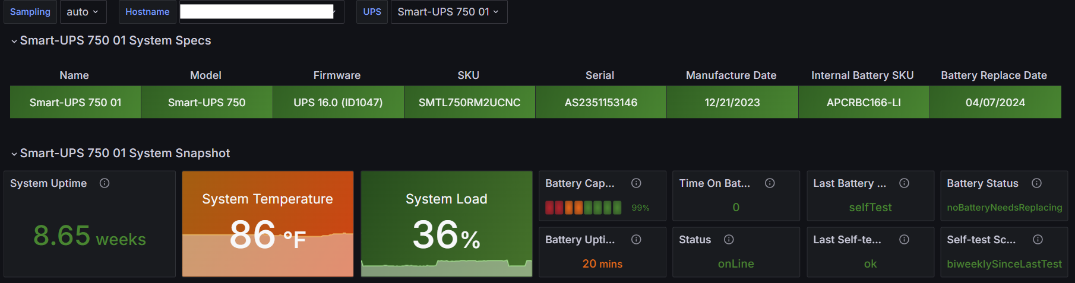Open the UPS Smart-UPS 750 01 dropdown

pos(448,12)
